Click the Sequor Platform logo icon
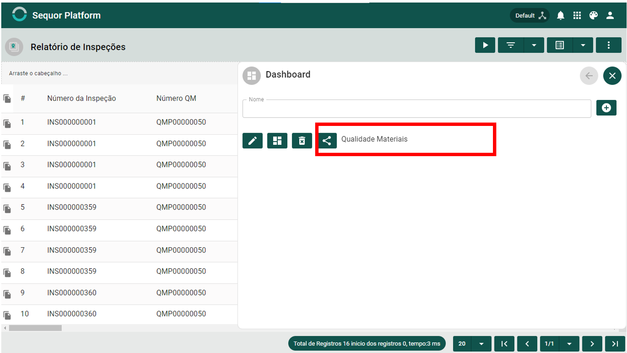This screenshot has width=627, height=353. point(19,15)
